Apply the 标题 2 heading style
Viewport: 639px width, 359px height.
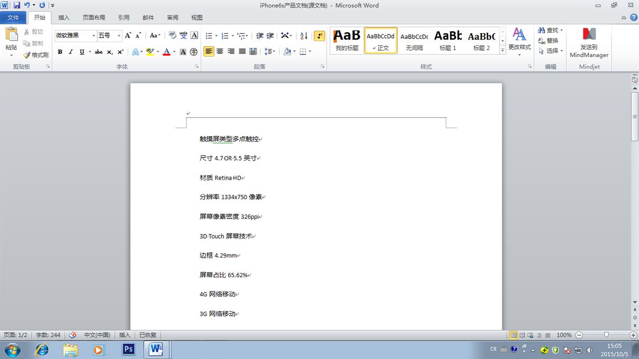point(482,41)
